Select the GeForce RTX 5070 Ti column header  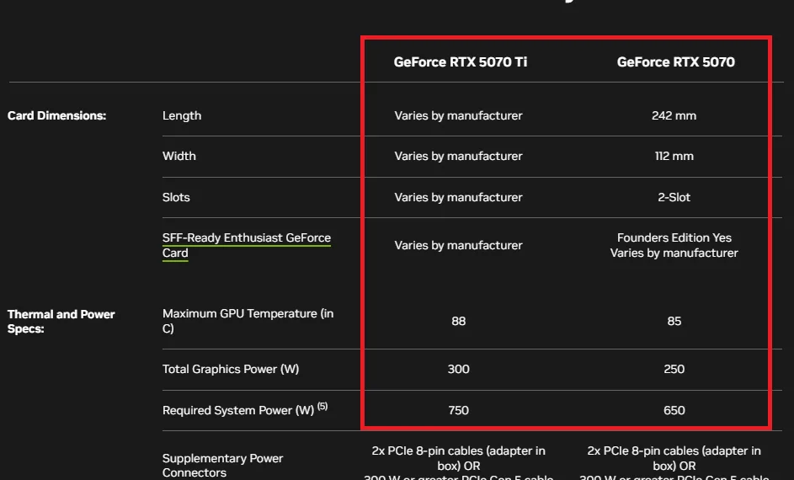point(461,61)
